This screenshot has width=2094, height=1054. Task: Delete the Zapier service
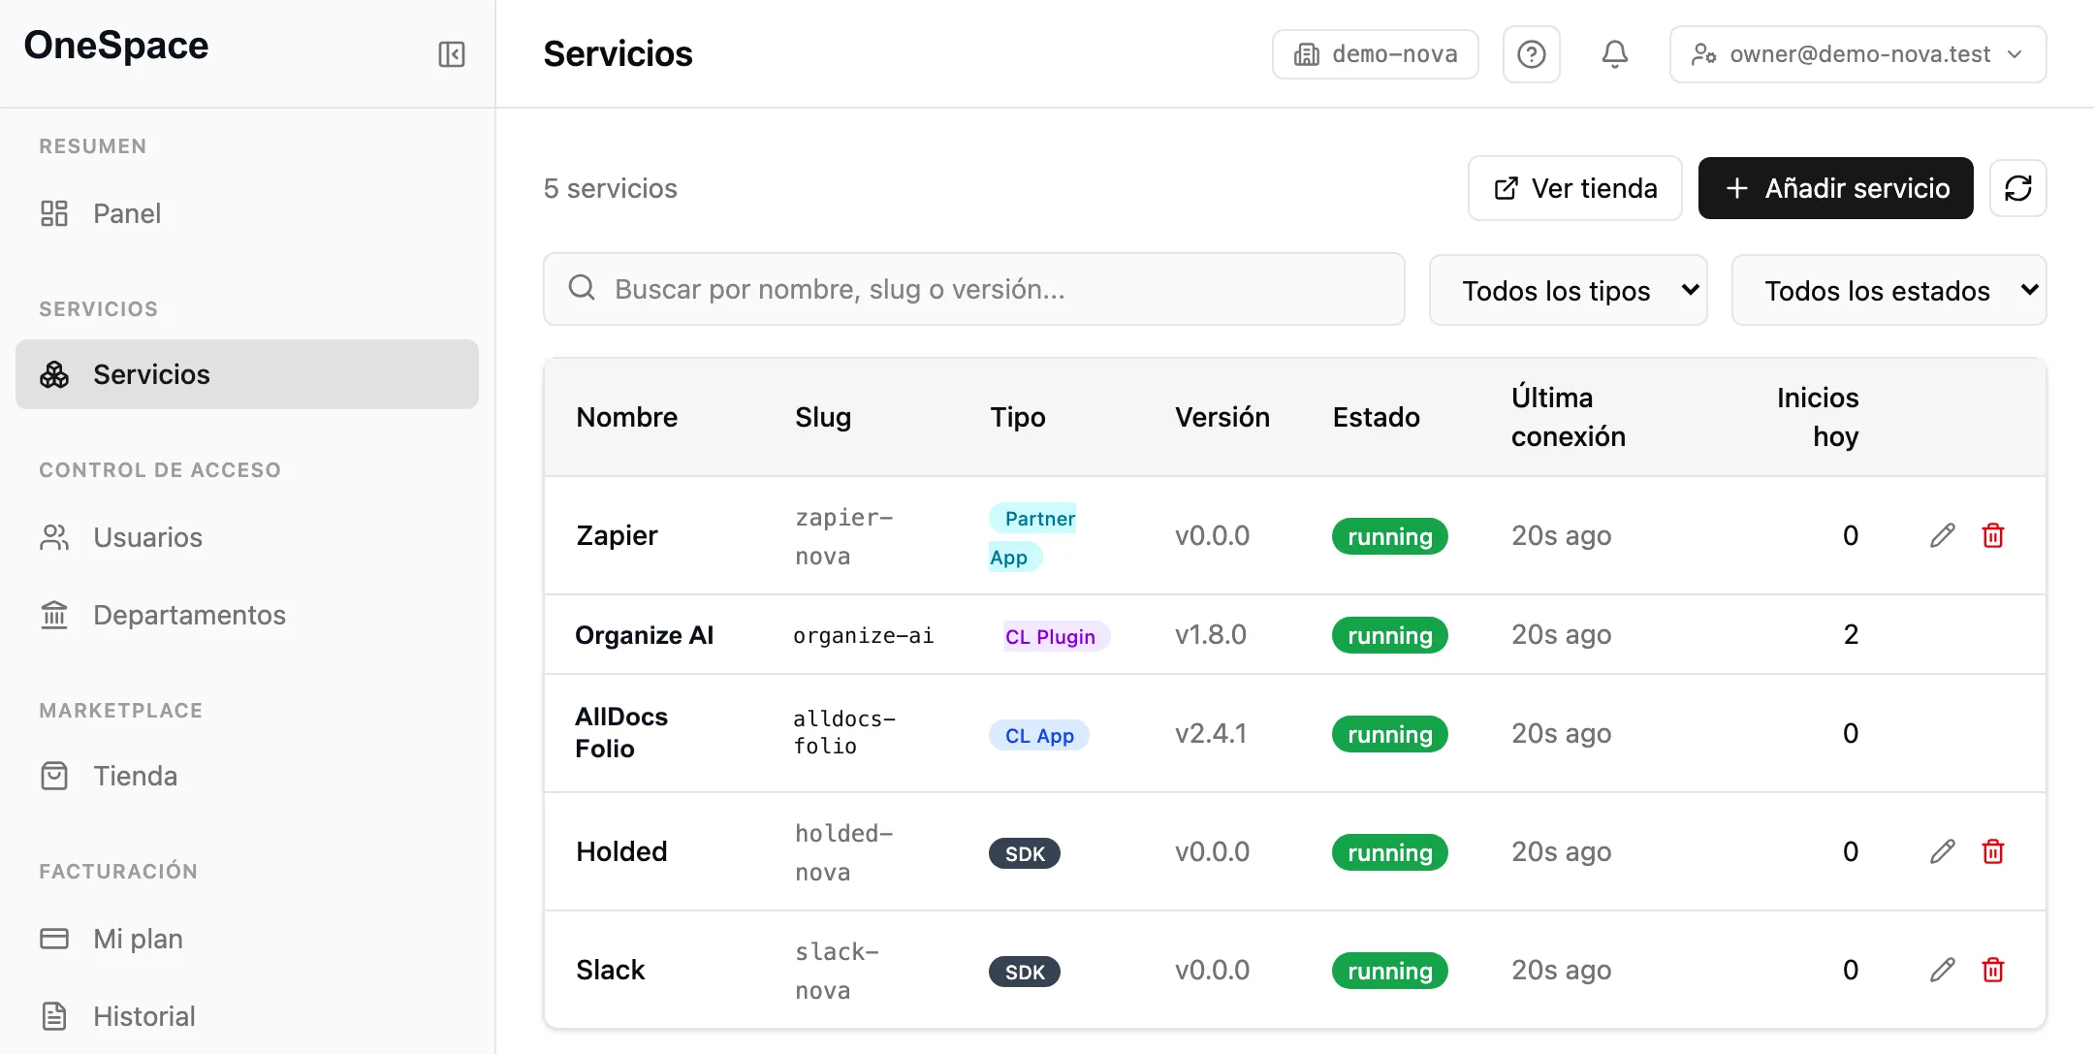point(1993,535)
